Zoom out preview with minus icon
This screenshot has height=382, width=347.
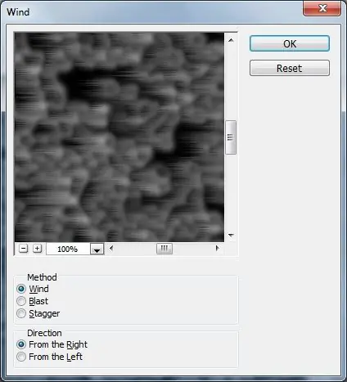point(24,249)
